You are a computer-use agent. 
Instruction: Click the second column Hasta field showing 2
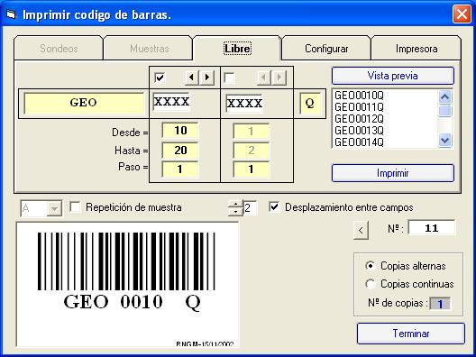click(x=251, y=151)
